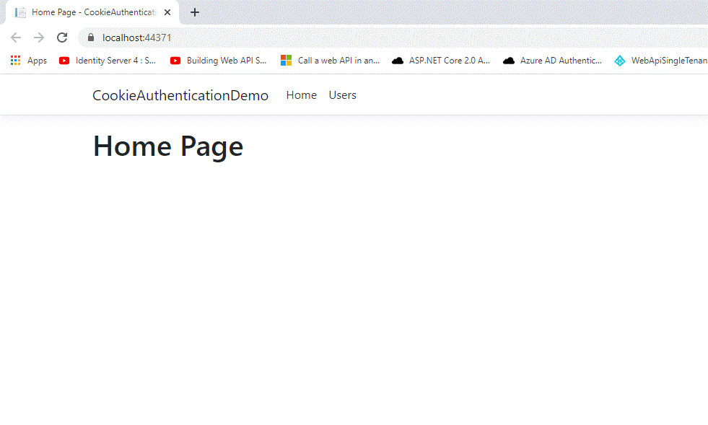Image resolution: width=708 pixels, height=425 pixels.
Task: Click the reload page icon
Action: click(62, 38)
